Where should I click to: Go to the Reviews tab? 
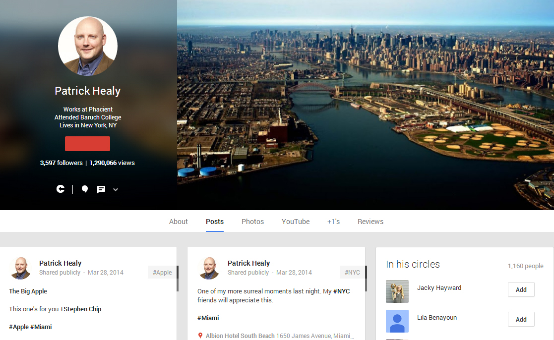click(x=370, y=222)
